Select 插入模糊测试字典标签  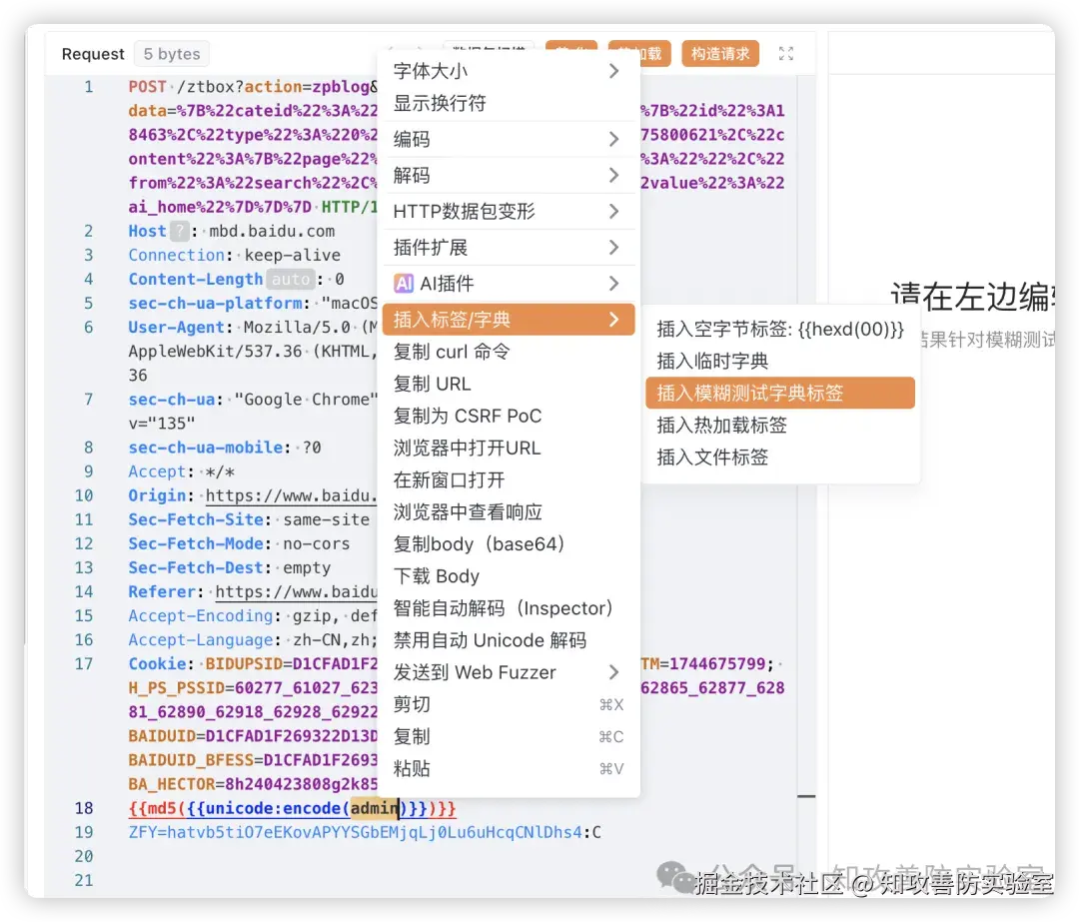point(780,393)
